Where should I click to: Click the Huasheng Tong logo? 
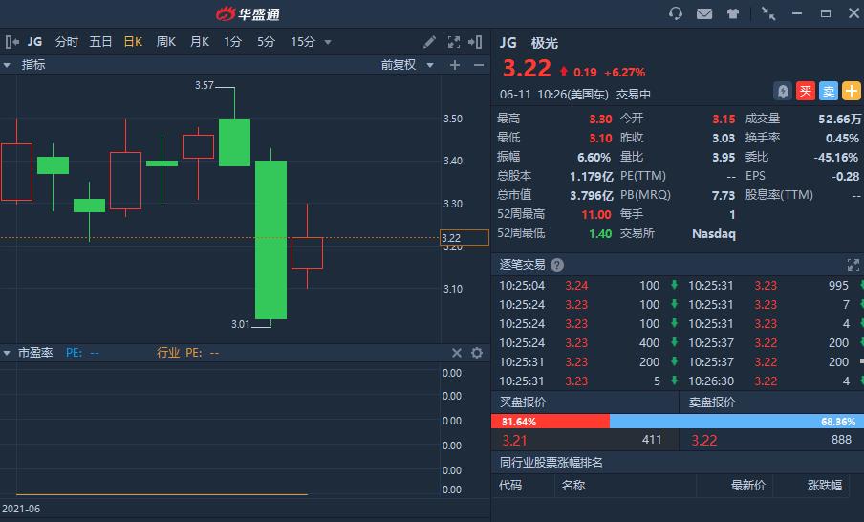point(248,13)
